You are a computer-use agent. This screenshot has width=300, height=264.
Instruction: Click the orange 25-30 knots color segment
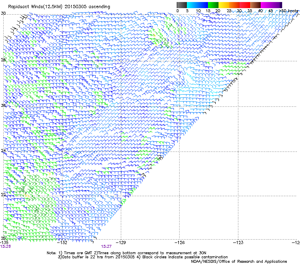pyautogui.click(x=234, y=5)
